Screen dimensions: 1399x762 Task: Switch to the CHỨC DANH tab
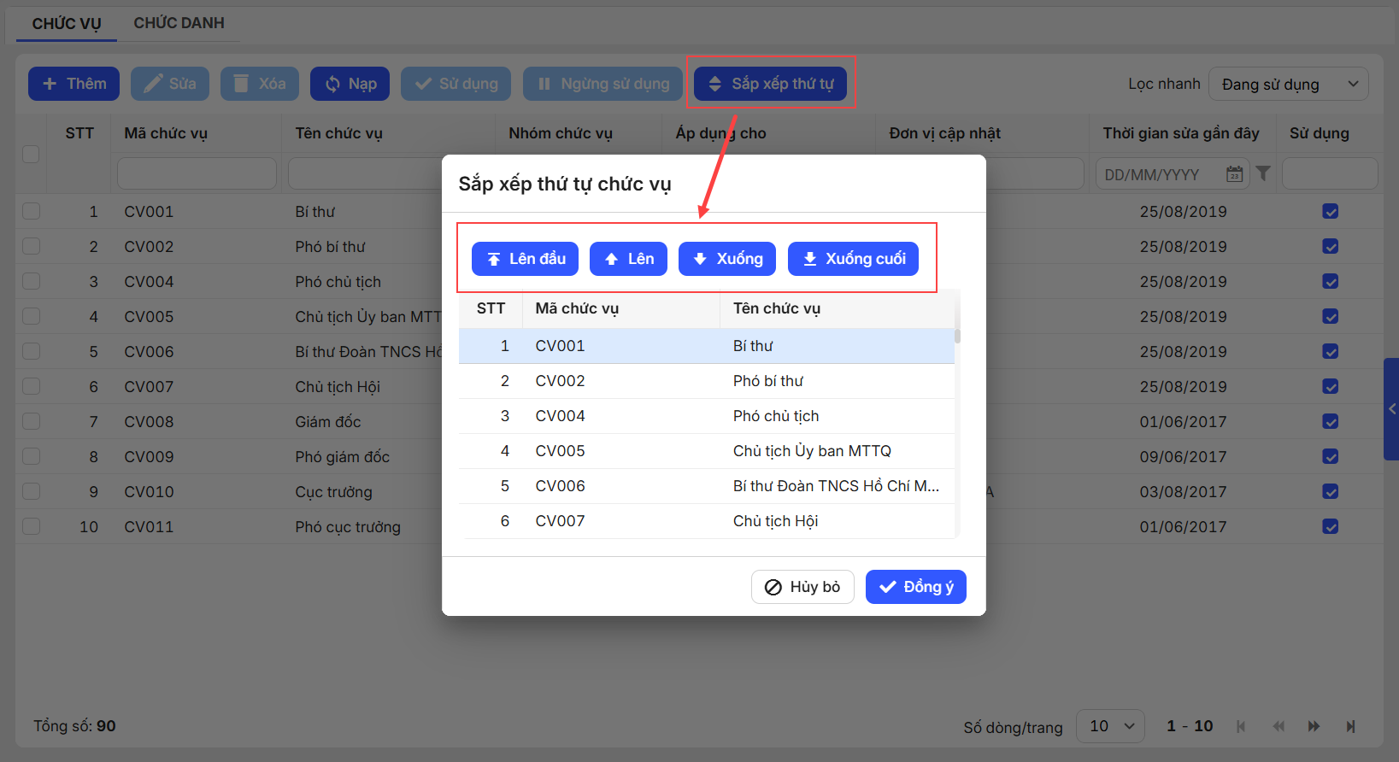(x=179, y=23)
